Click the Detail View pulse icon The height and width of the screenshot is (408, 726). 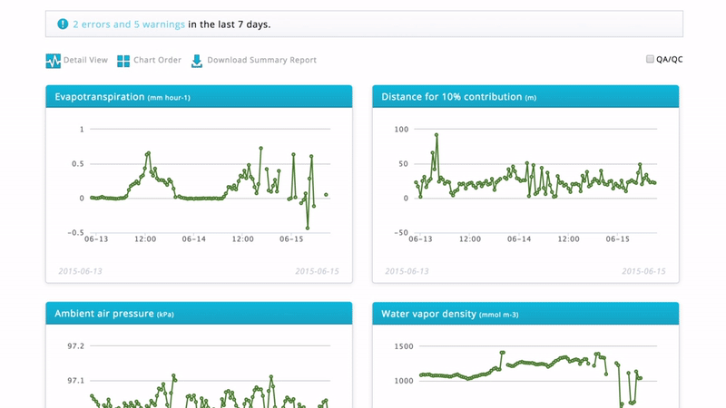click(54, 61)
